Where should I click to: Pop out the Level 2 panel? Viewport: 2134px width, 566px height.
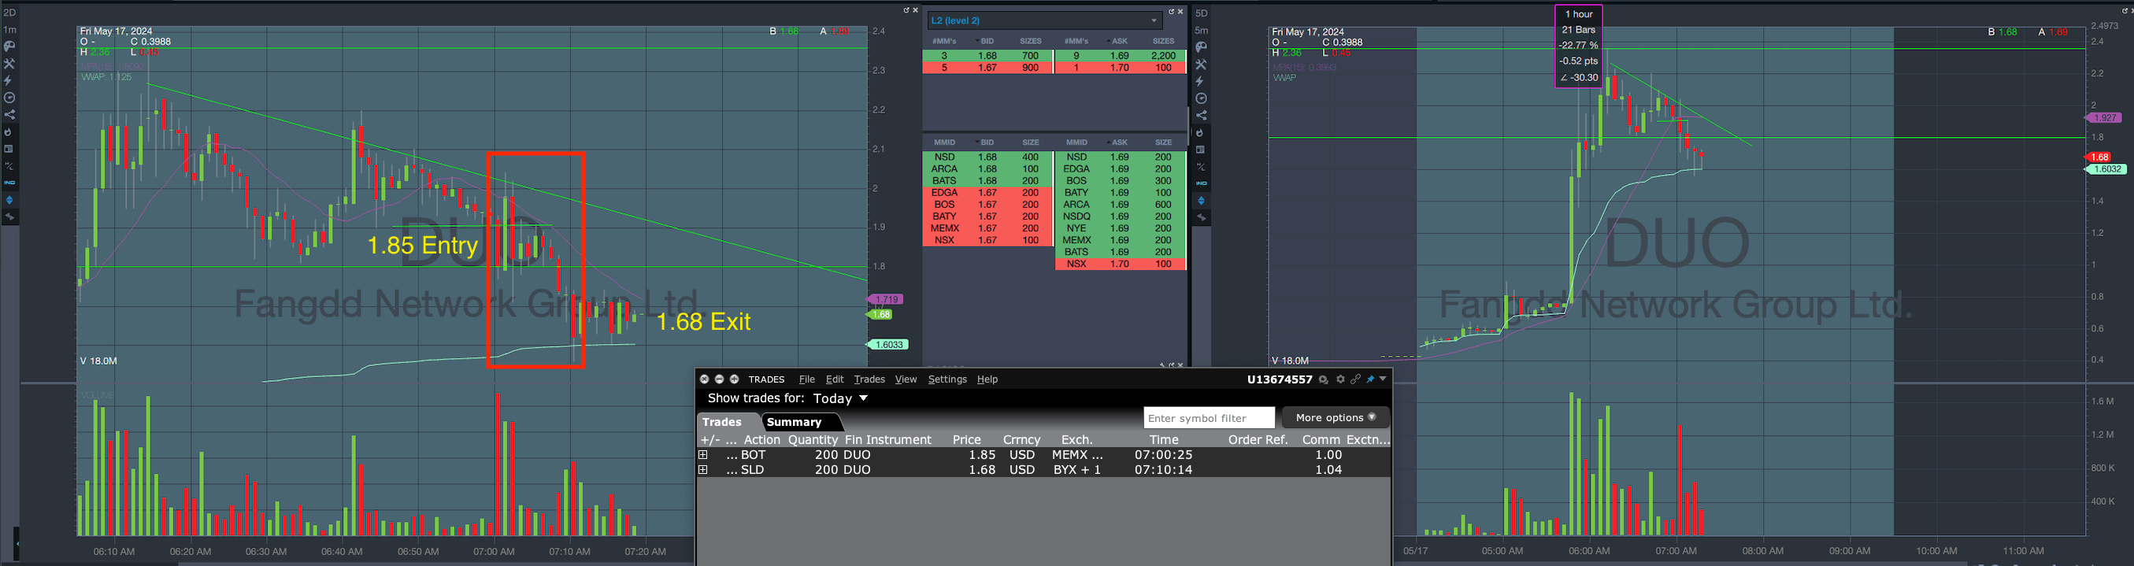pyautogui.click(x=1172, y=12)
